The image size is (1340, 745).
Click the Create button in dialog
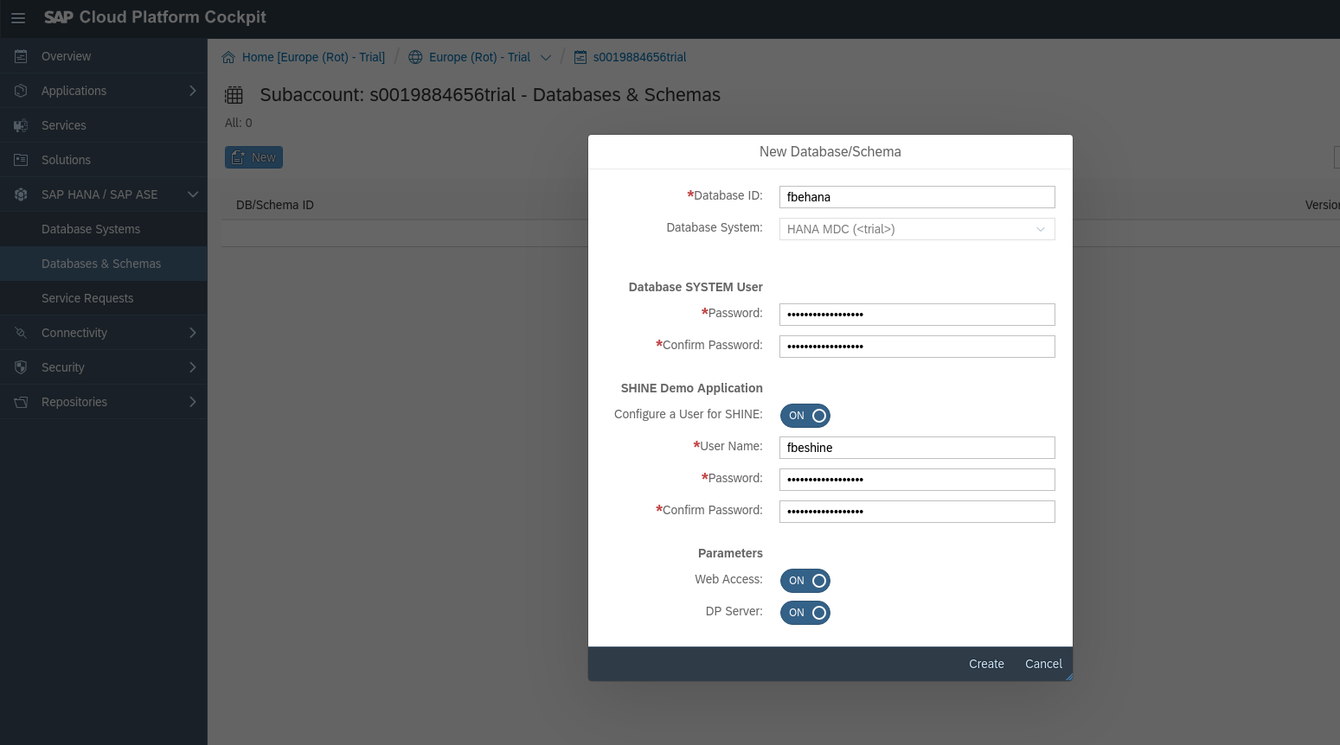(986, 664)
